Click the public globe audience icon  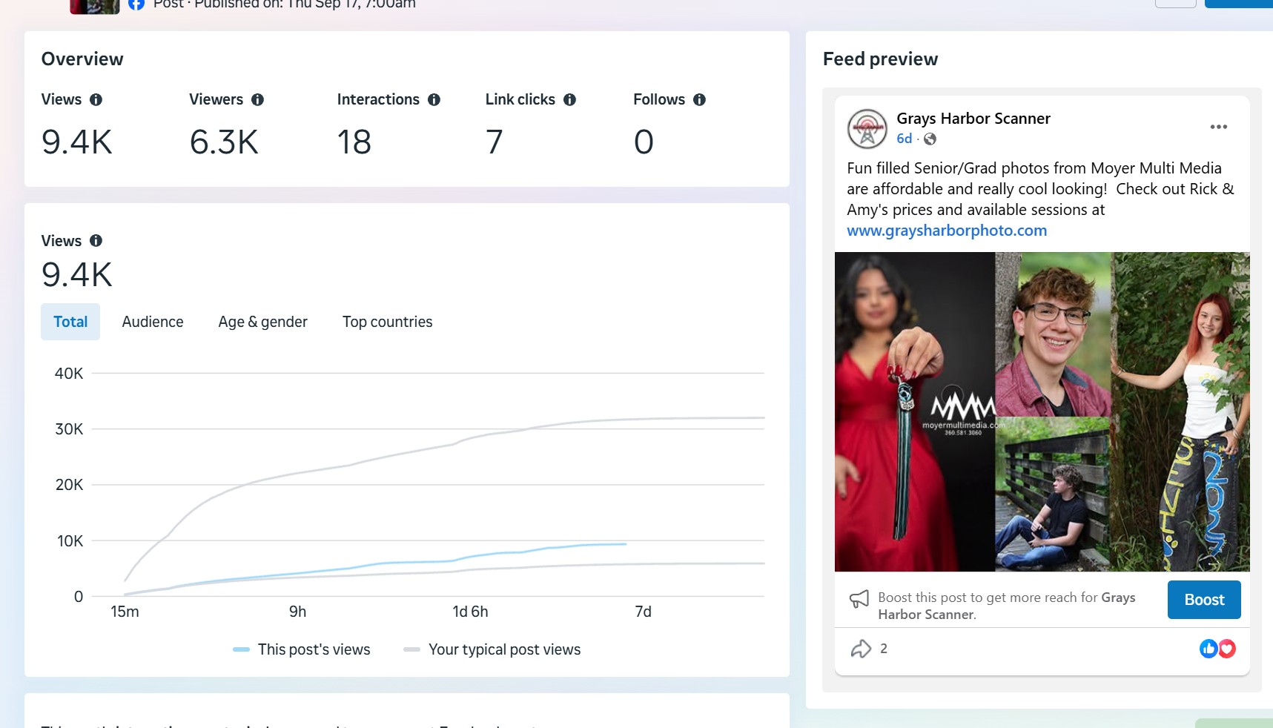930,139
